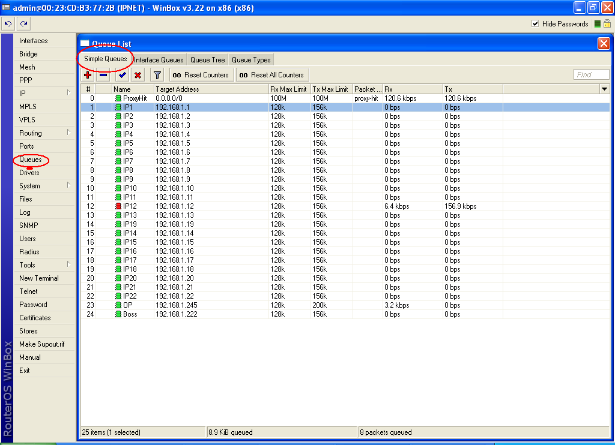The width and height of the screenshot is (615, 445).
Task: Select the 192.168.1.245 target address cell
Action: [x=211, y=305]
